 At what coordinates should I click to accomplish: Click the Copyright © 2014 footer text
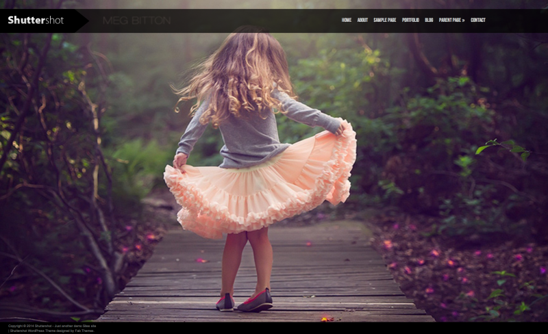(21, 326)
